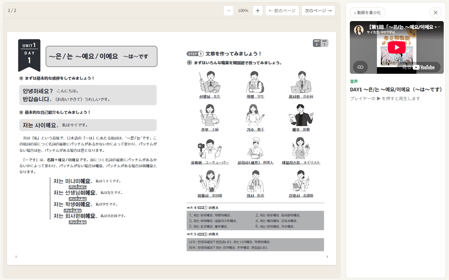Screen dimensions: 449x280
Task: Click the phrase 반갑습니다.
Action: 37,99
